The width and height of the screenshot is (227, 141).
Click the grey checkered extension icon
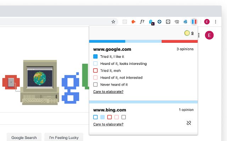click(124, 22)
